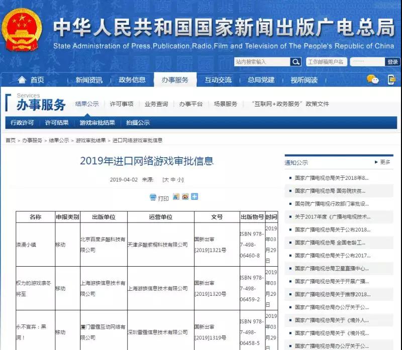
Task: Open the 办事服务 navigation tab
Action: (175, 80)
